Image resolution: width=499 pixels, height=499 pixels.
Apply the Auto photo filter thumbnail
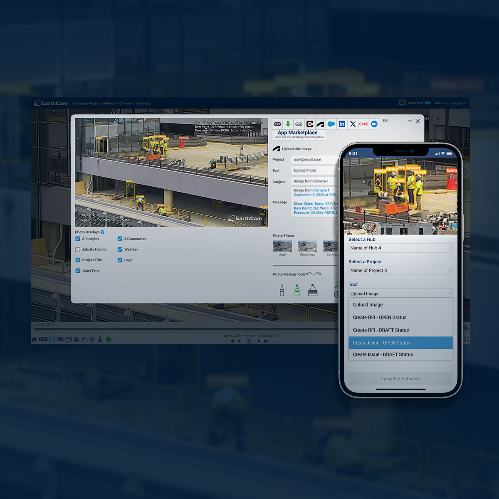click(x=282, y=246)
